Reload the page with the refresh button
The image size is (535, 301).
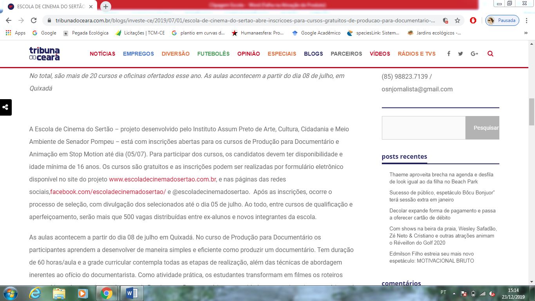pyautogui.click(x=34, y=20)
